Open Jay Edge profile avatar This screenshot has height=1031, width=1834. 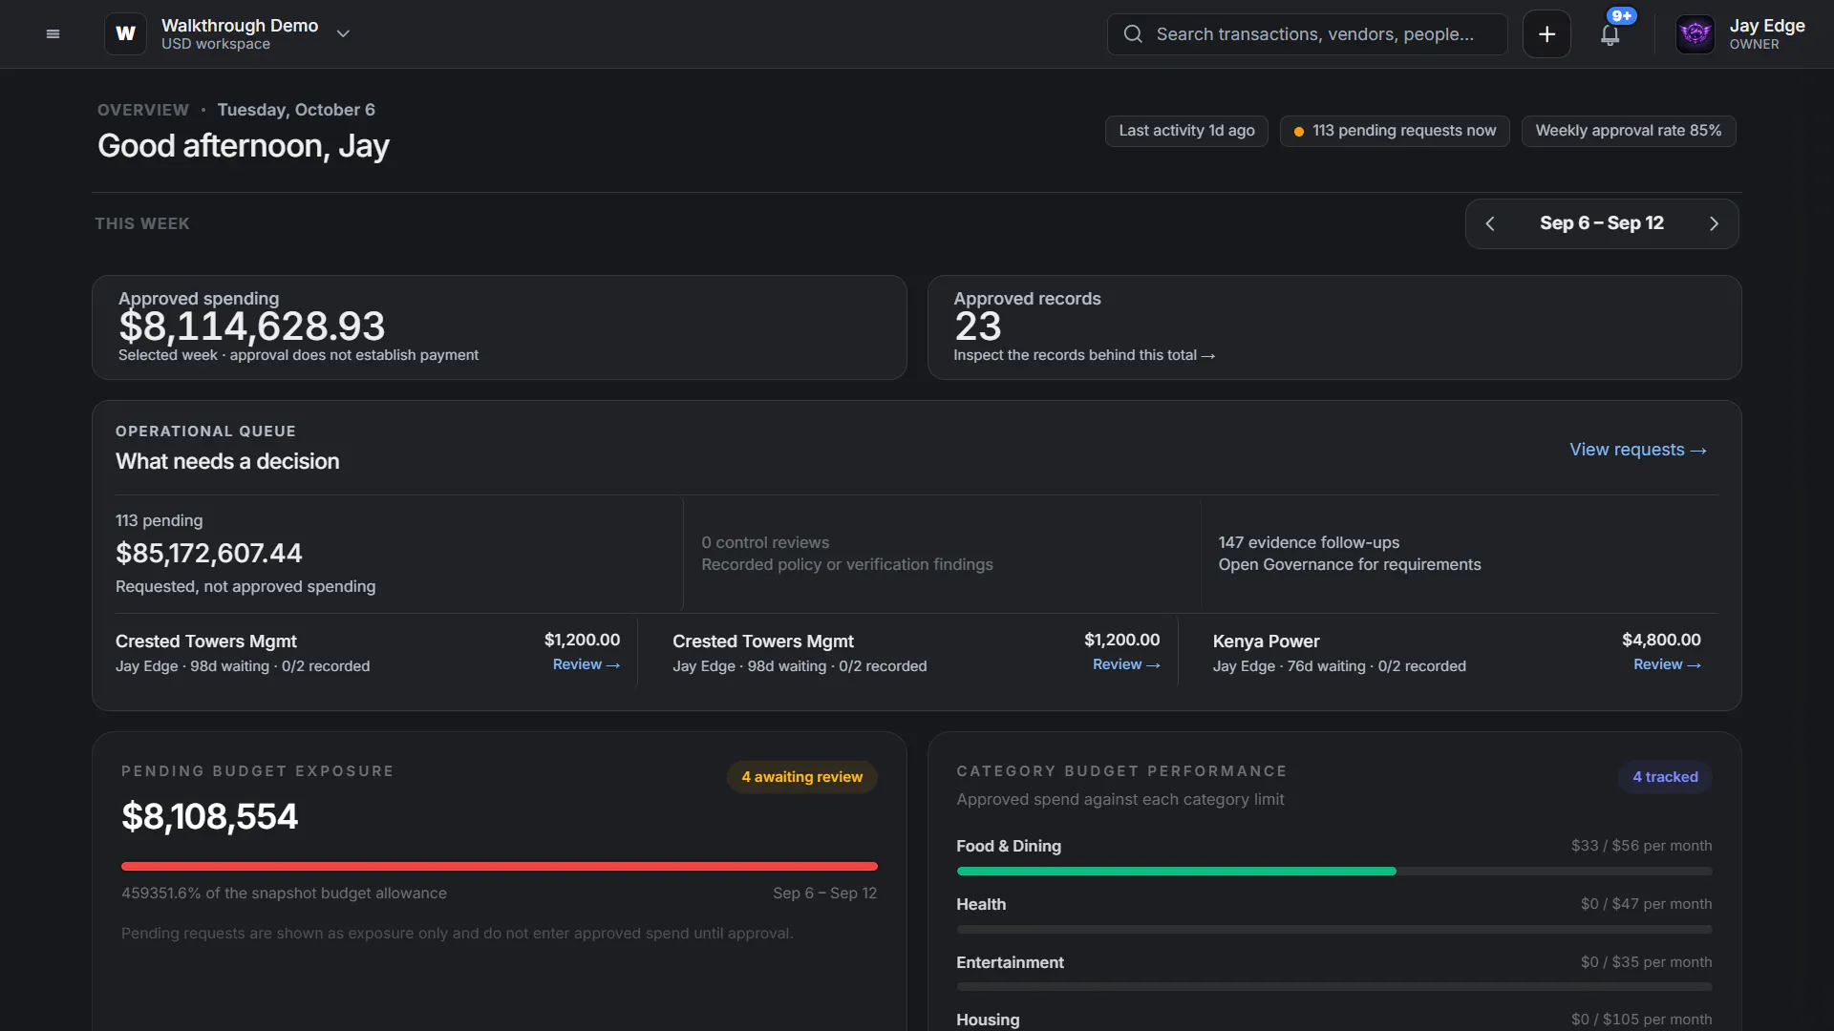pyautogui.click(x=1695, y=34)
